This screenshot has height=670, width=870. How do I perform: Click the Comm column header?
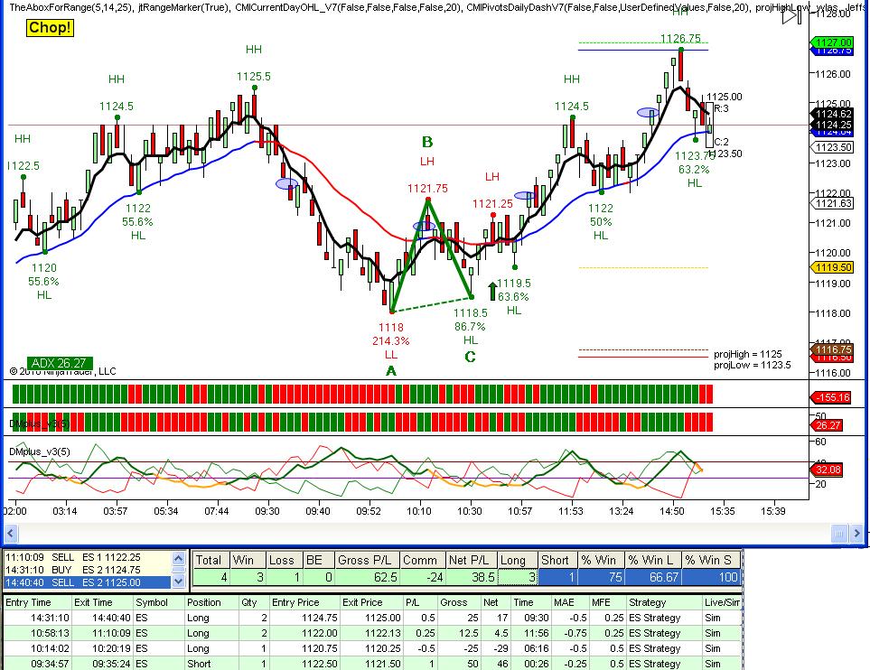click(x=422, y=560)
